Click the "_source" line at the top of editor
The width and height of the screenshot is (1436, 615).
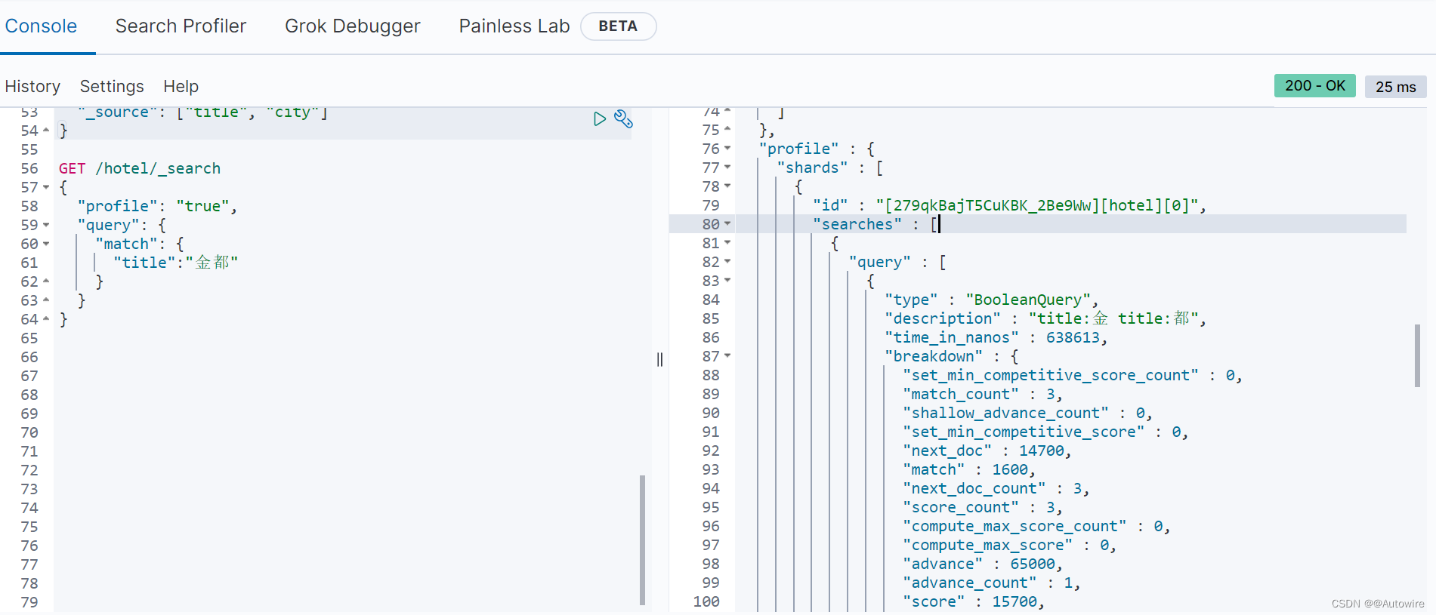click(202, 112)
